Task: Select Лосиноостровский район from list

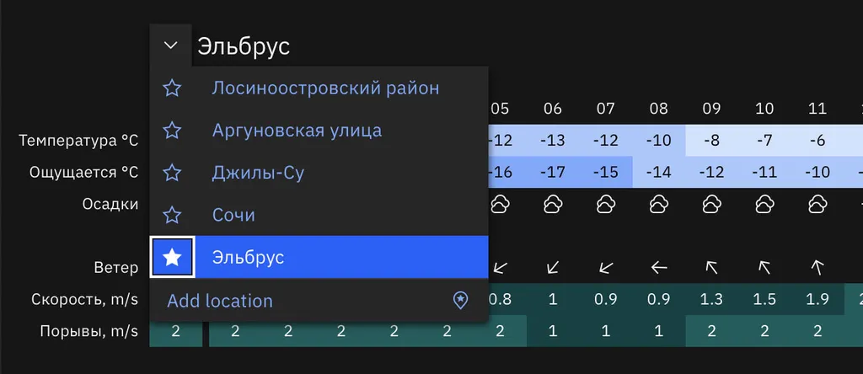Action: coord(325,88)
